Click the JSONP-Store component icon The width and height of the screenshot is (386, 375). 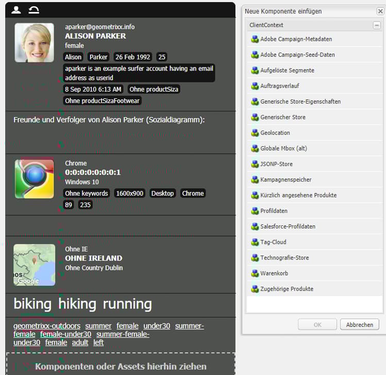(255, 164)
